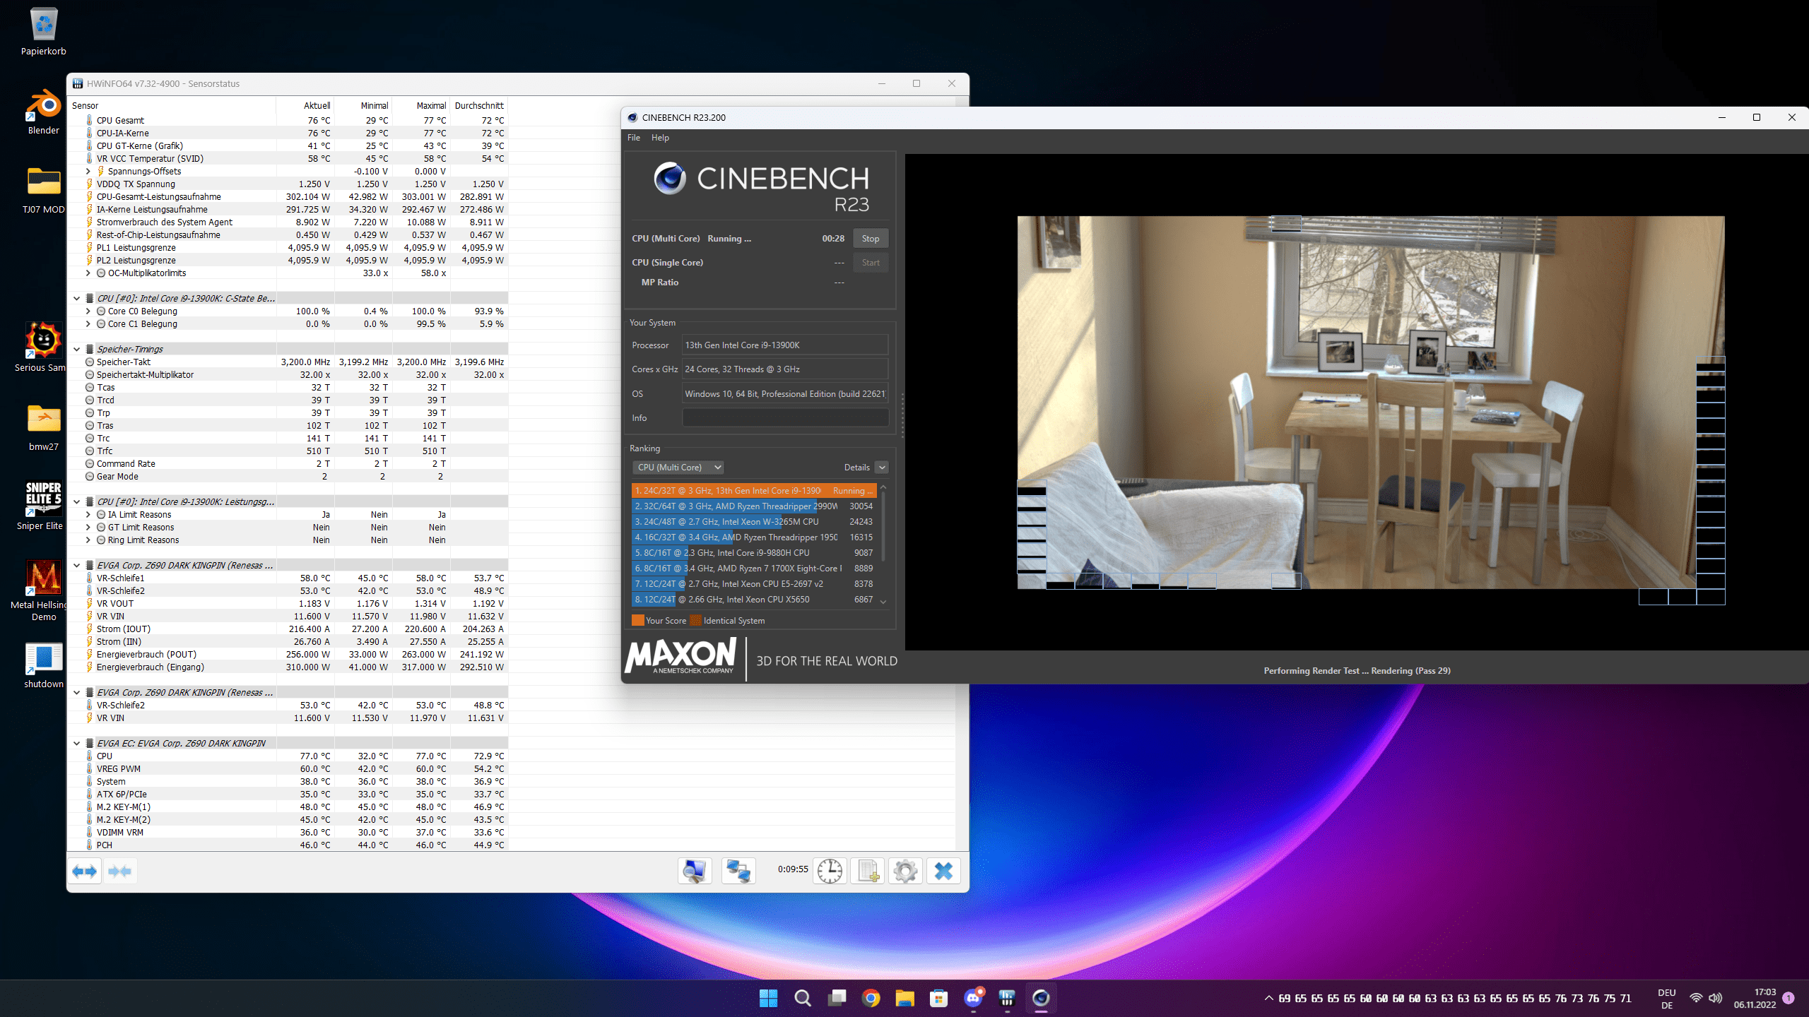This screenshot has width=1809, height=1017.
Task: Click the log sensors to file icon
Action: tap(868, 871)
